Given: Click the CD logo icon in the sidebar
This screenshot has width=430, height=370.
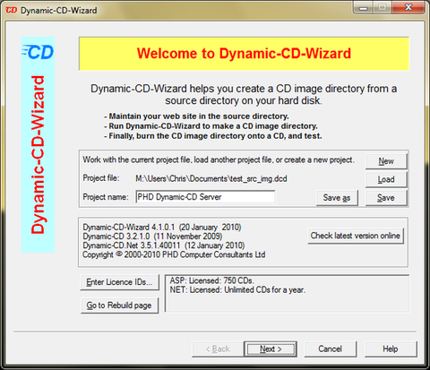Looking at the screenshot, I should click(38, 52).
